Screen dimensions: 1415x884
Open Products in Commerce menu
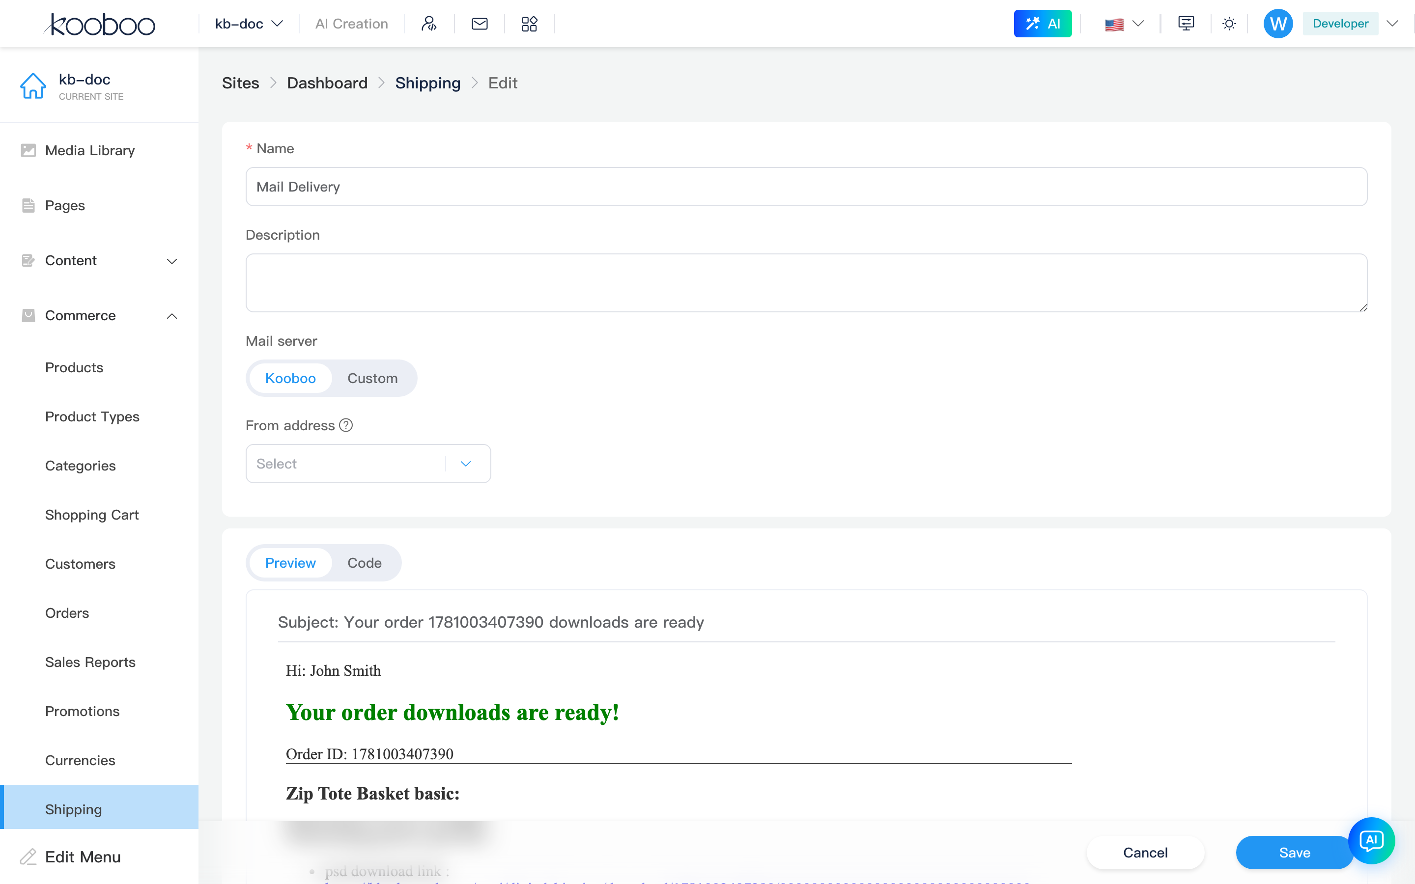[74, 368]
